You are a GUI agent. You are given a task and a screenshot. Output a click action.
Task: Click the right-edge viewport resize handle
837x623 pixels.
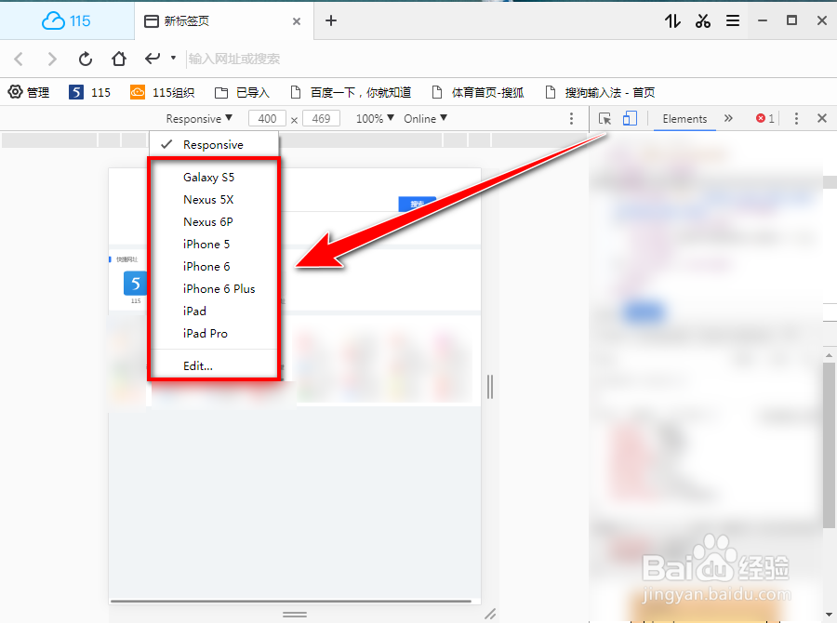[490, 387]
